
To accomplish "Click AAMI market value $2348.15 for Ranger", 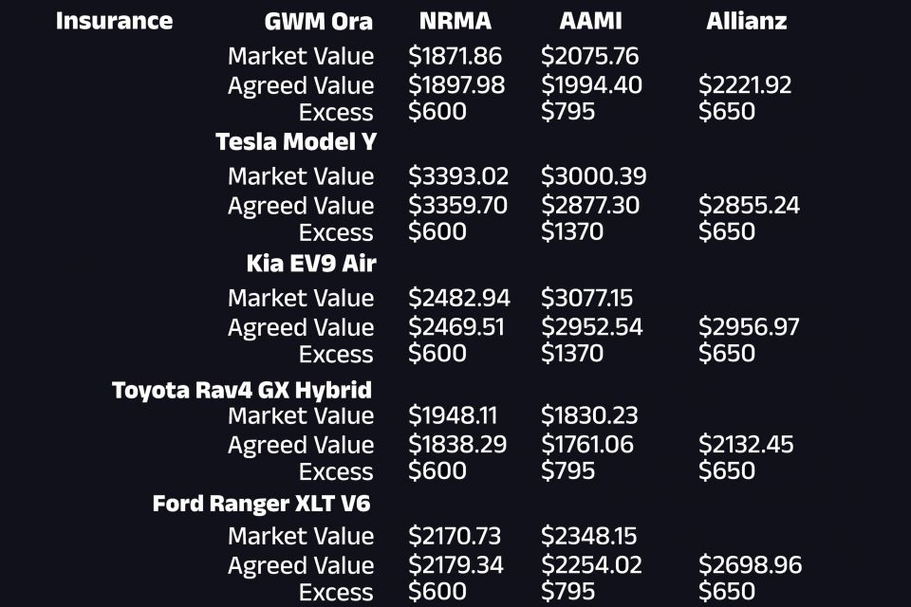I will 589,536.
